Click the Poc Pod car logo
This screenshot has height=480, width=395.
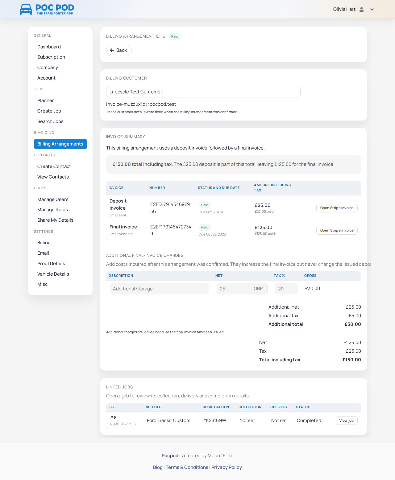pos(47,9)
